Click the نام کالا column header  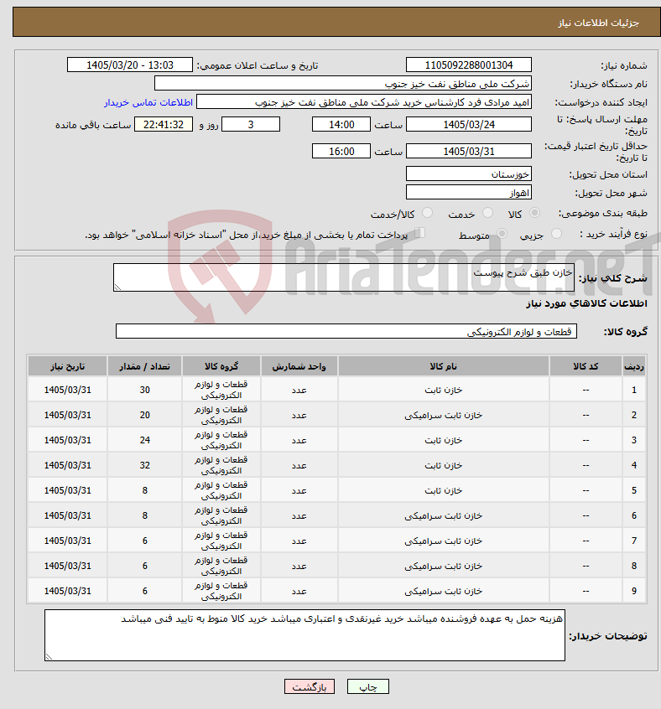tap(444, 366)
